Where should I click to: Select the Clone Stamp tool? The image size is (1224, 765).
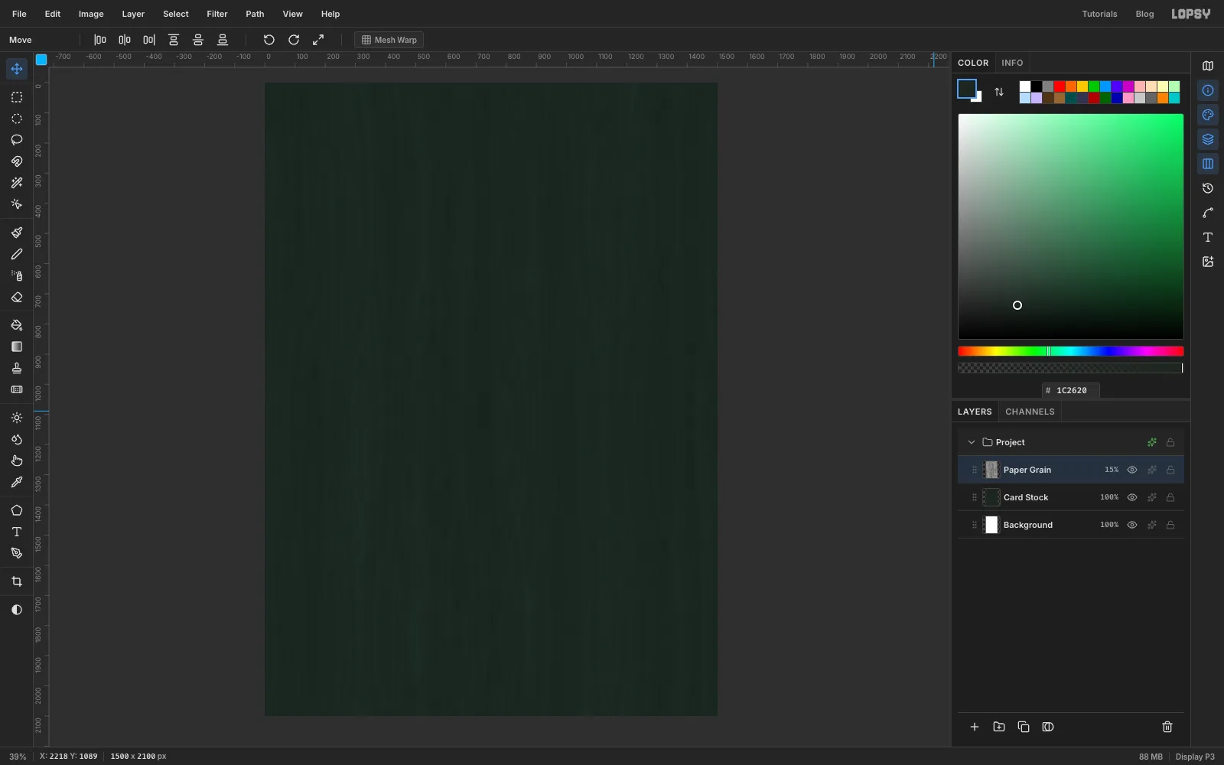(x=17, y=368)
